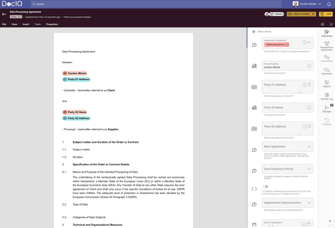Click the Party 01 Address text area

(x=288, y=87)
